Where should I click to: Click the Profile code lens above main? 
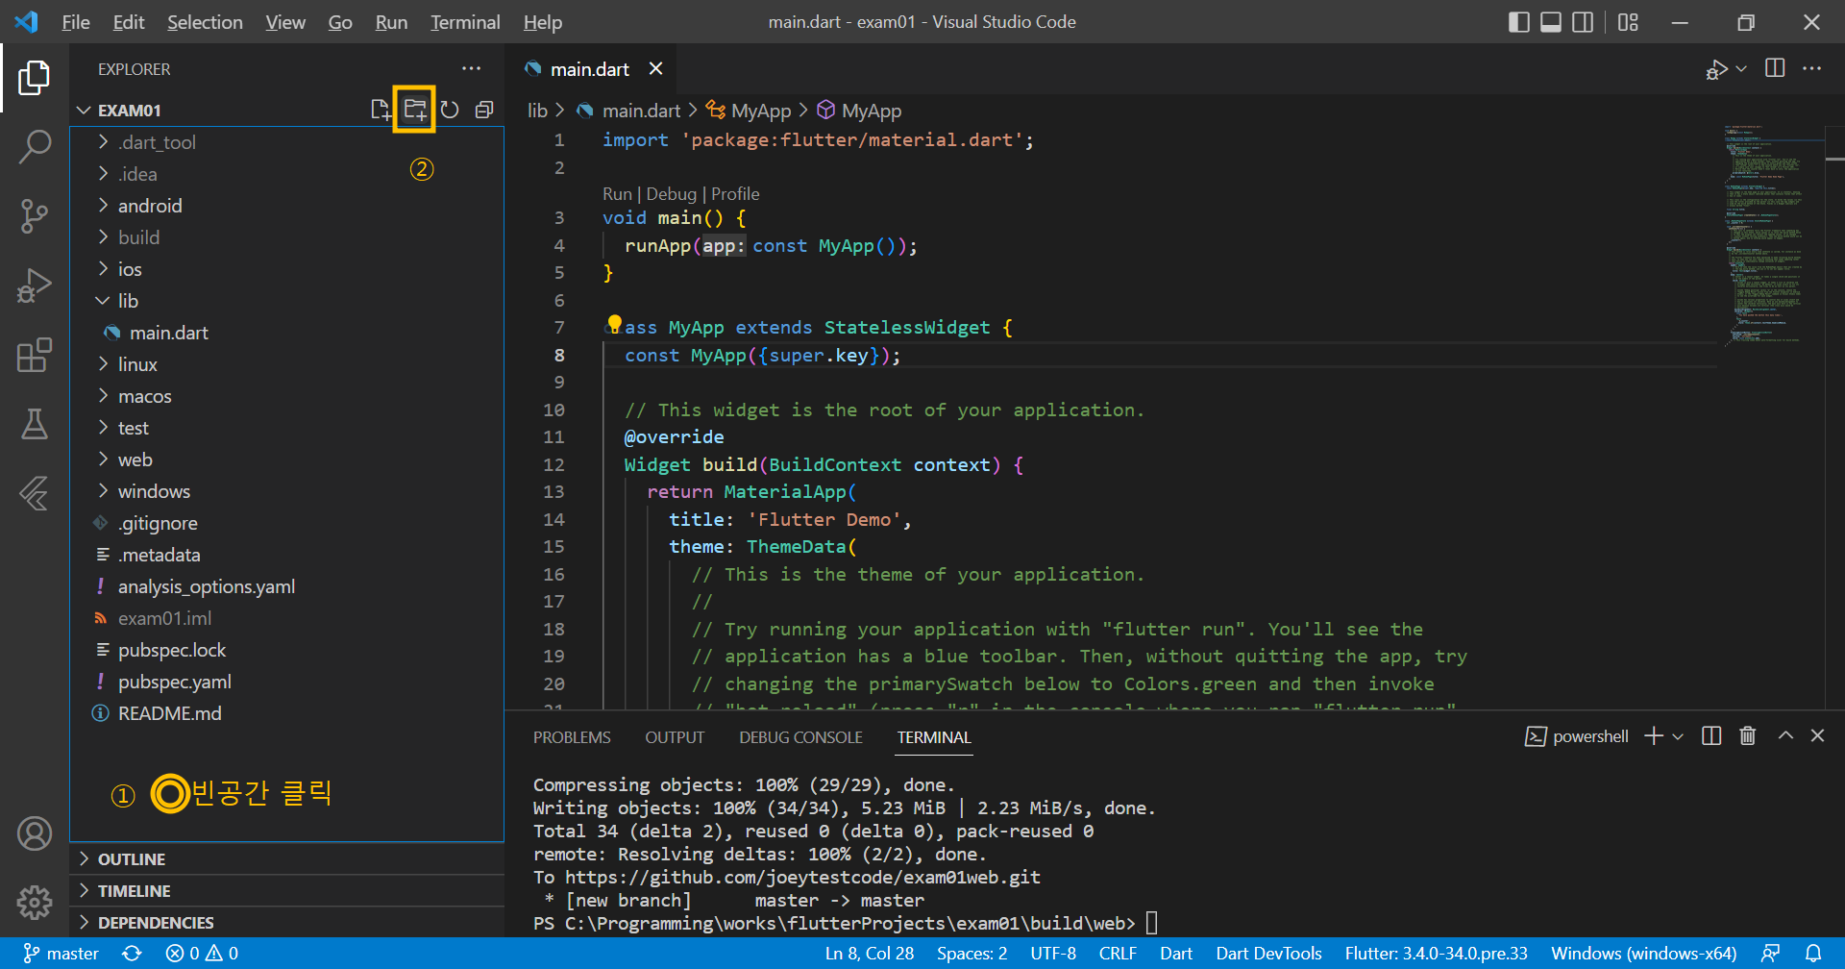[x=735, y=194]
